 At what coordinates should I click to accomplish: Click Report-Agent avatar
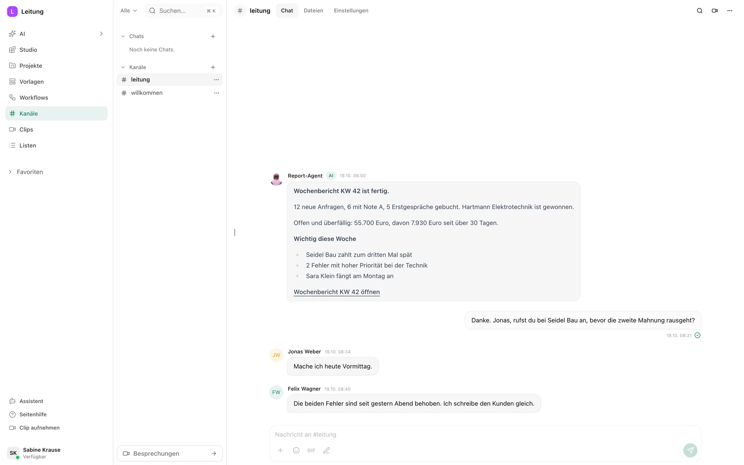(x=276, y=179)
